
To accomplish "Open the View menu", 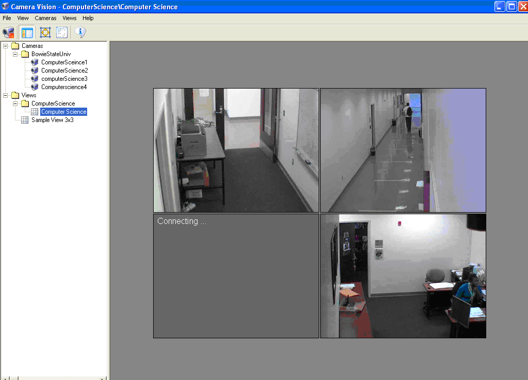I will [23, 18].
